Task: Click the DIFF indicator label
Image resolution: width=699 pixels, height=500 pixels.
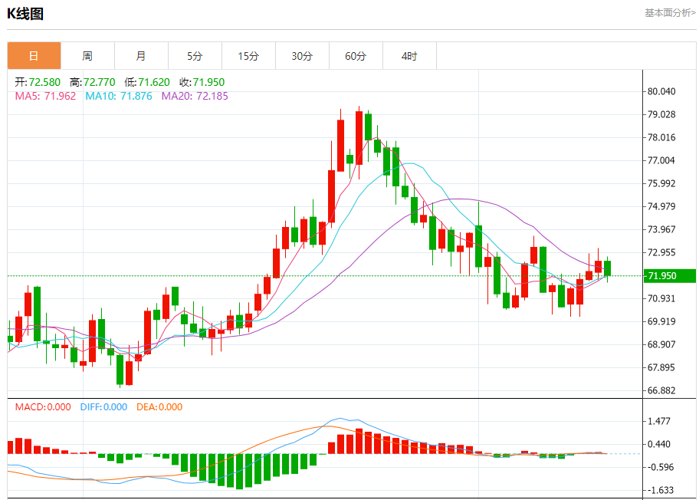Action: pyautogui.click(x=103, y=407)
